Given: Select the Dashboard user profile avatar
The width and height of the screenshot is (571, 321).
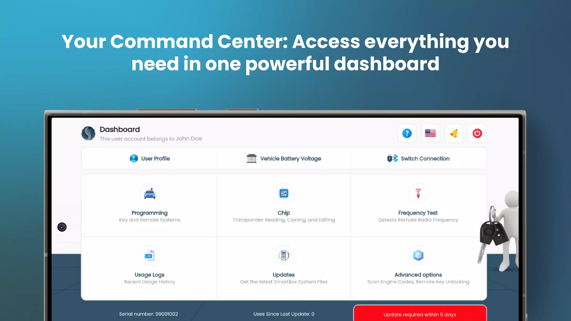Looking at the screenshot, I should (x=88, y=133).
